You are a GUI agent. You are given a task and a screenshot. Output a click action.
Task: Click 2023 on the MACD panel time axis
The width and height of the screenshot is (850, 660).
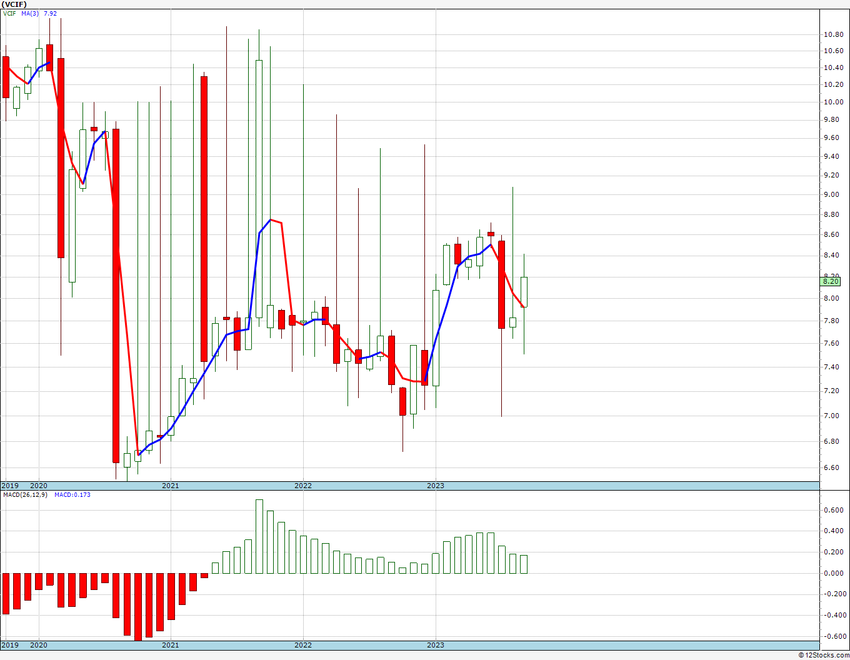click(436, 645)
